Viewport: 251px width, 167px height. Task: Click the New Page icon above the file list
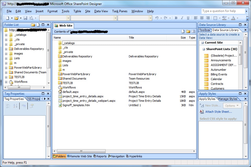pyautogui.click(x=183, y=31)
